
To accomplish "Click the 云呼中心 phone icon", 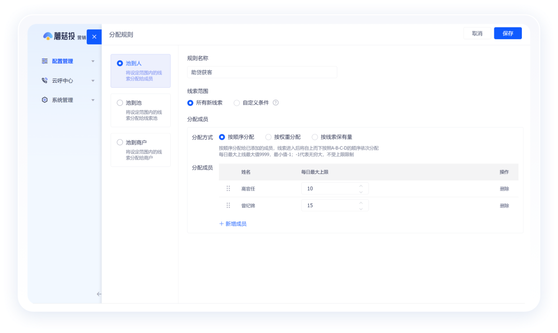I will click(x=45, y=80).
